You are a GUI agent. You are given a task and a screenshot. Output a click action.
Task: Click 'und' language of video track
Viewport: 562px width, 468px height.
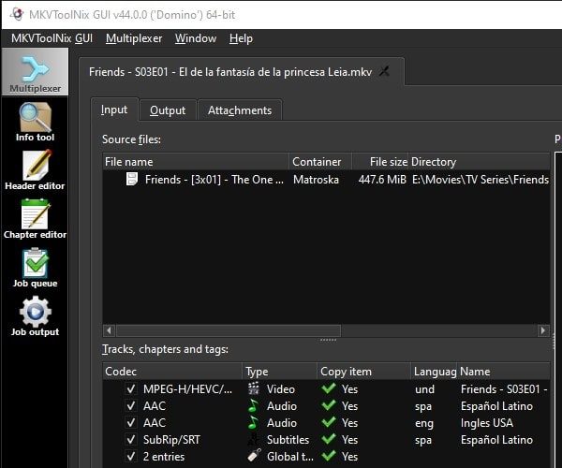point(424,389)
